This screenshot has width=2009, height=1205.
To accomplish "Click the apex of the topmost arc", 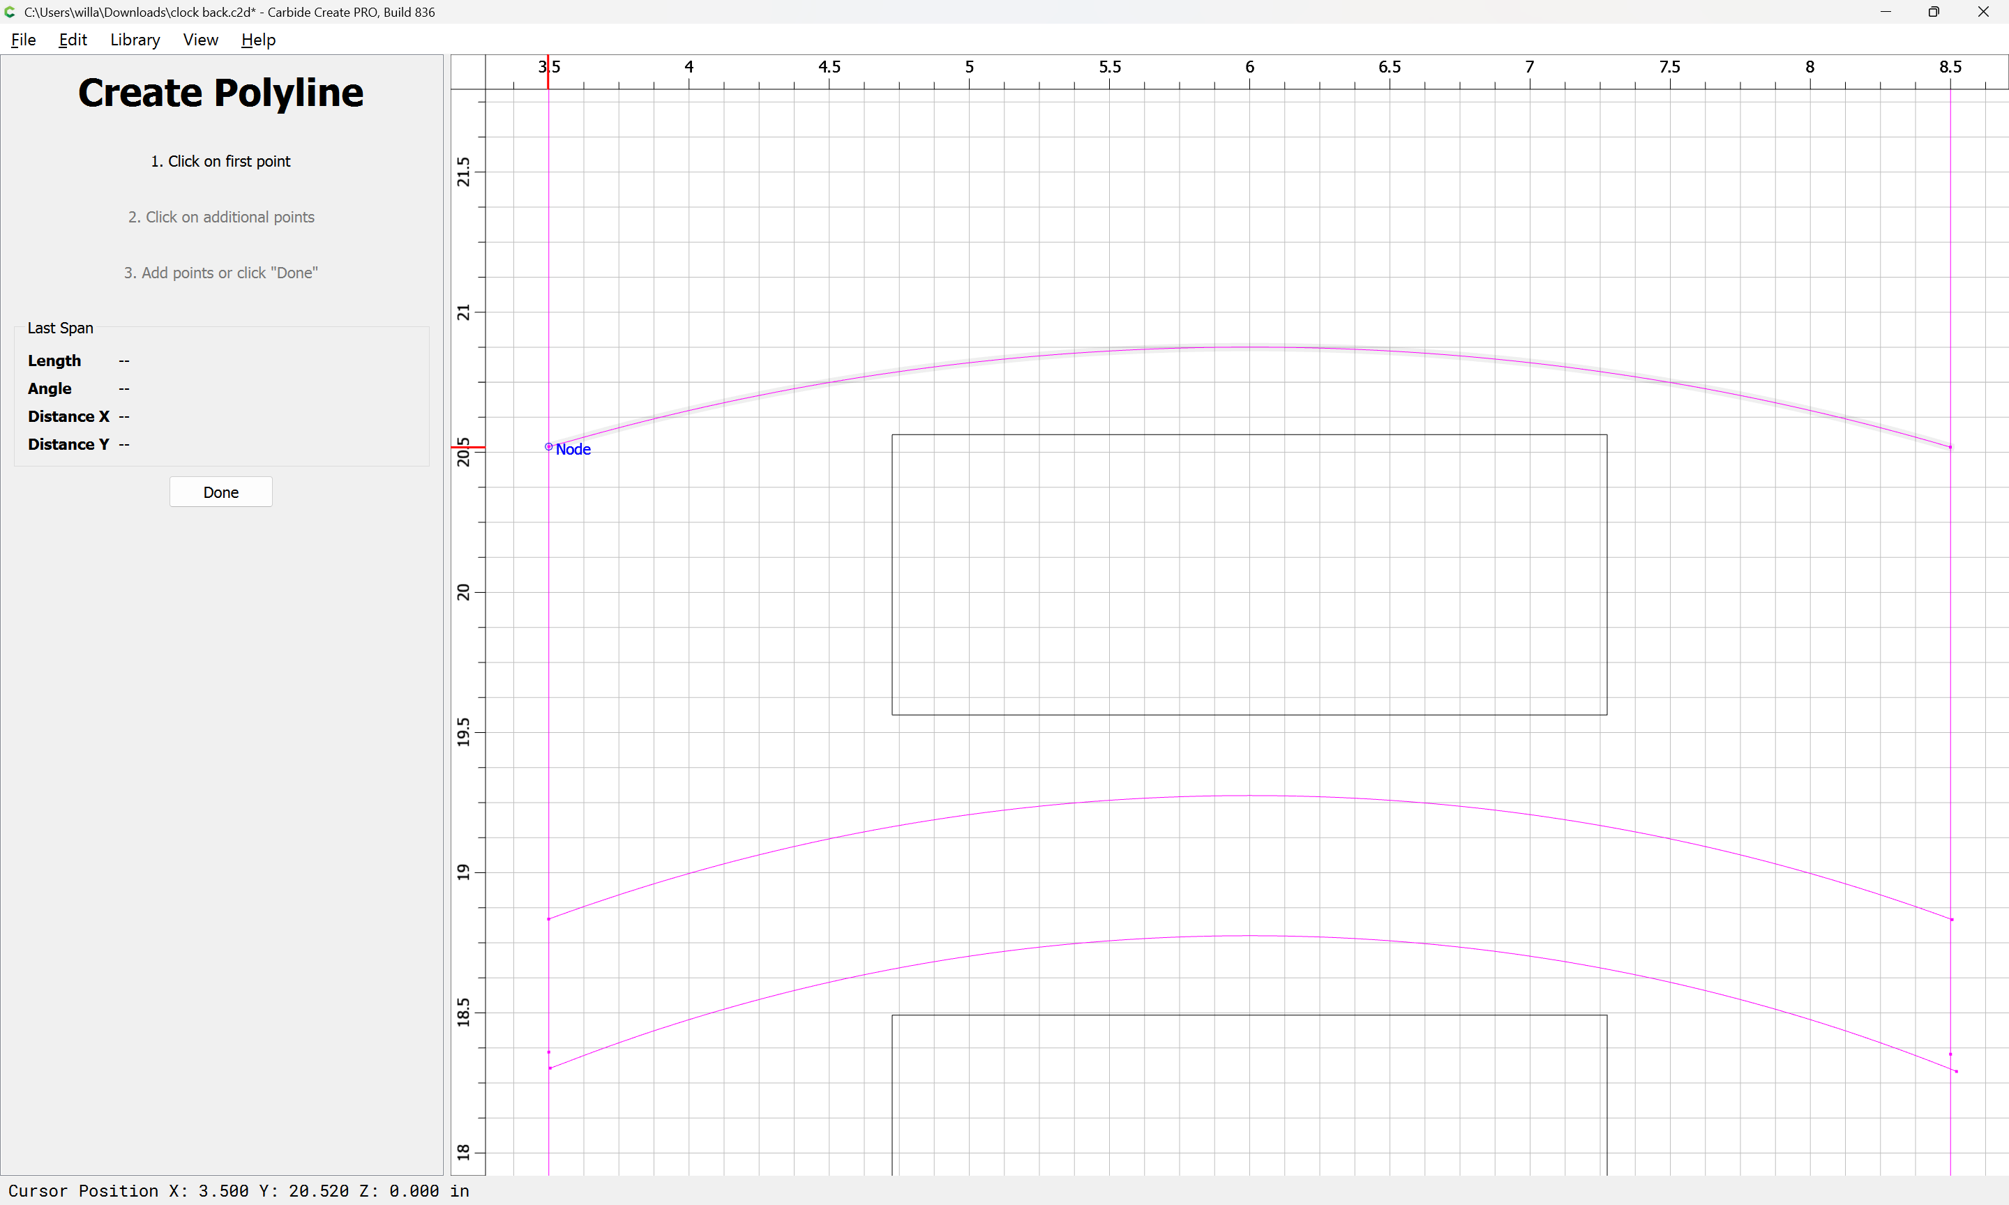I will pyautogui.click(x=1251, y=347).
